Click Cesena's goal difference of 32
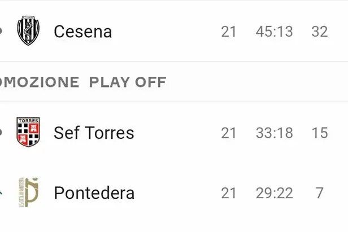The height and width of the screenshot is (232, 348). click(x=320, y=32)
